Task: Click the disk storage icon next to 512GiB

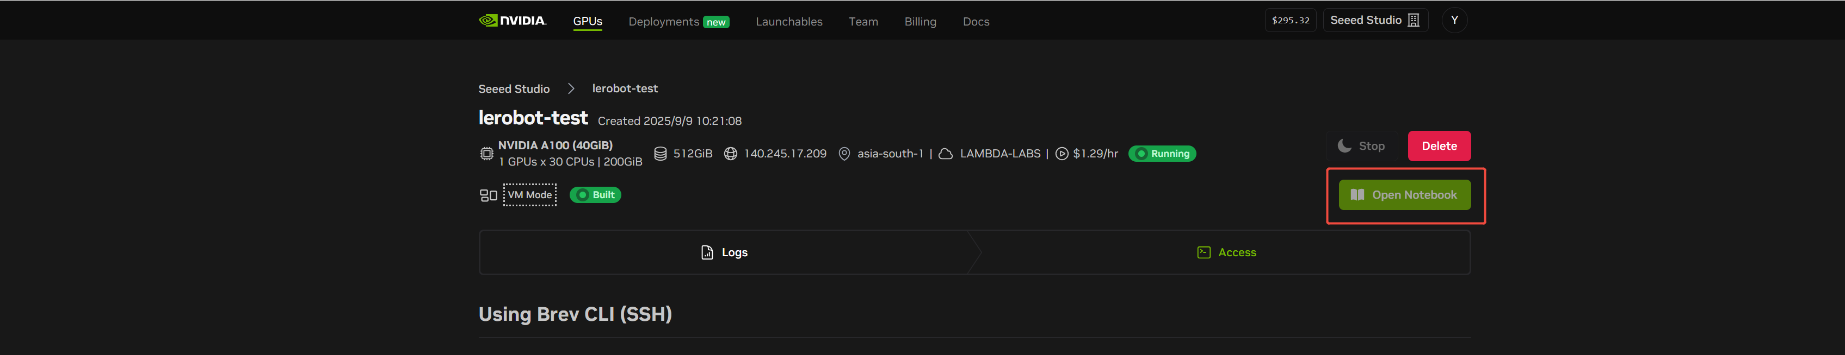Action: (661, 154)
